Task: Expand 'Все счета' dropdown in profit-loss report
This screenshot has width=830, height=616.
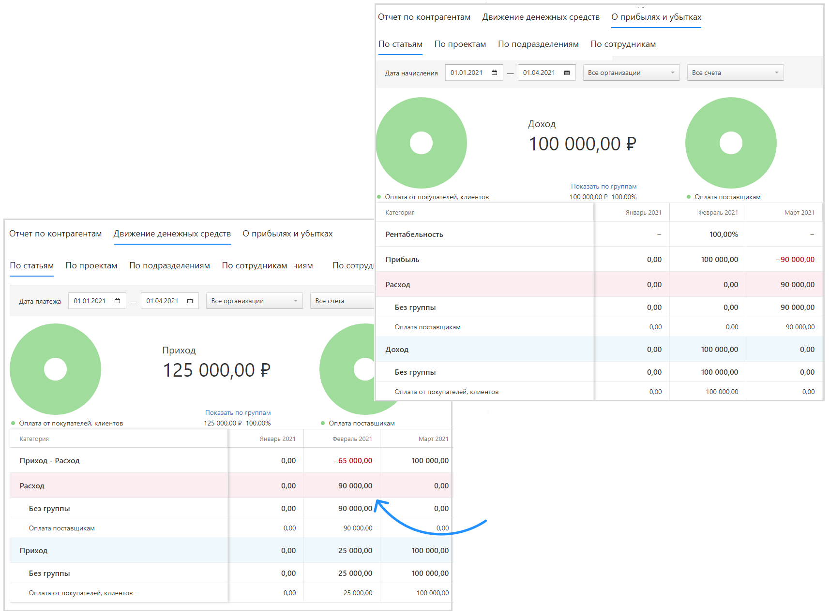Action: pos(735,73)
